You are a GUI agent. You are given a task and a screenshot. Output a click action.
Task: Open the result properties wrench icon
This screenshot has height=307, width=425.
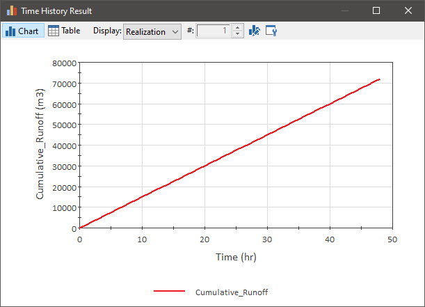pos(271,31)
